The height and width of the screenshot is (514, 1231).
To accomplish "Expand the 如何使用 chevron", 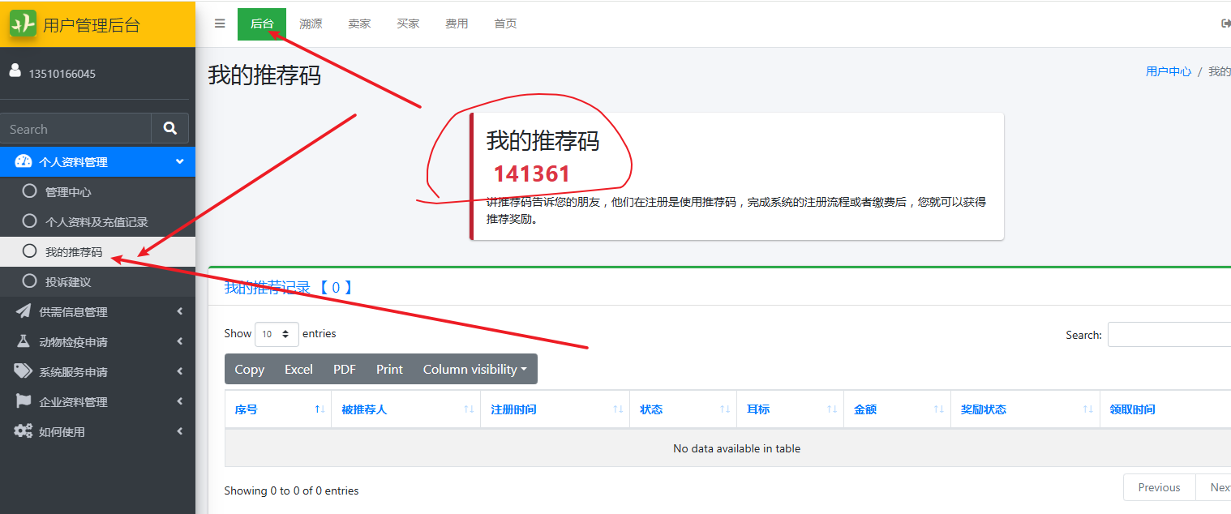I will [179, 431].
